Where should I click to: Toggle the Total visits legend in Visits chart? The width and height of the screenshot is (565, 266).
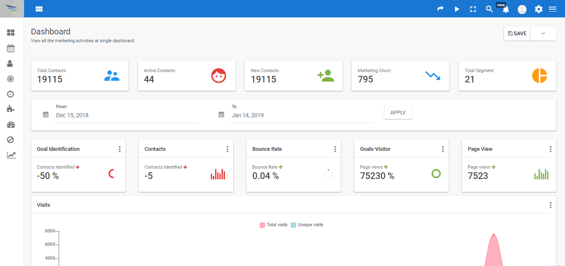pos(274,225)
